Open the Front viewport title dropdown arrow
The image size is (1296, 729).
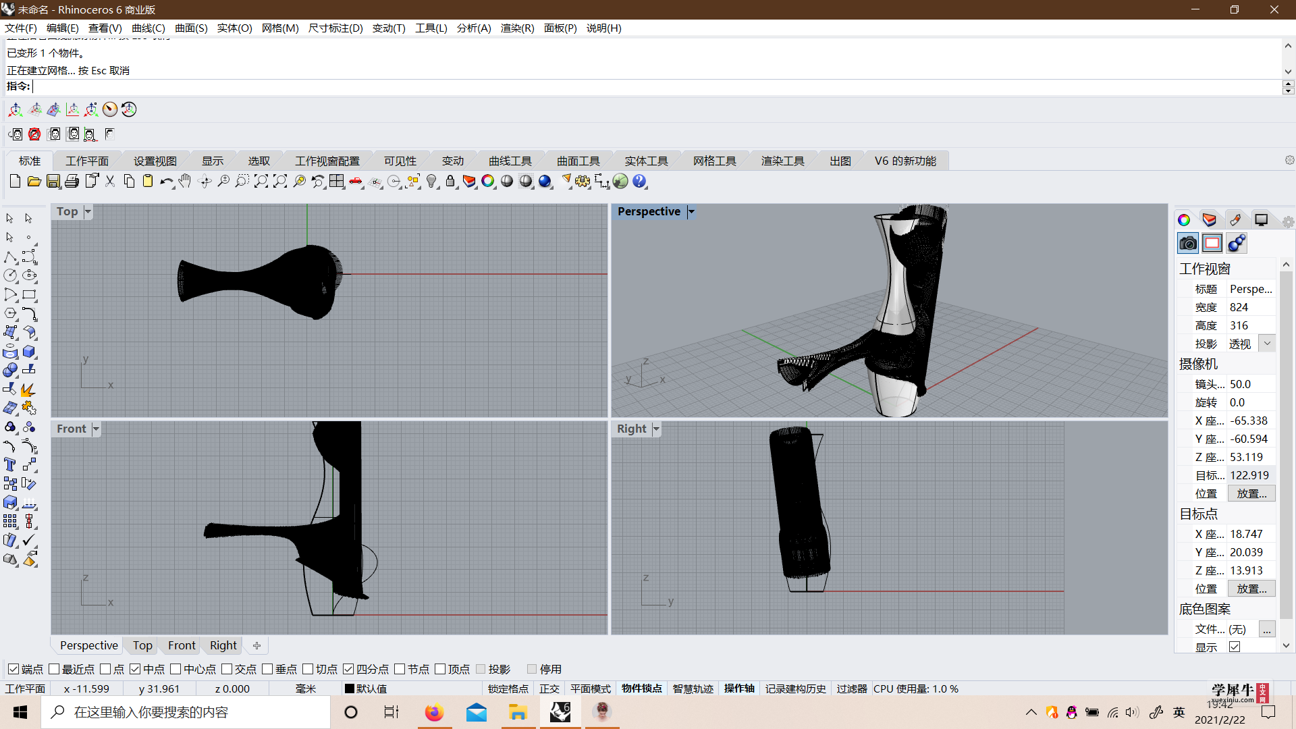[x=96, y=429]
